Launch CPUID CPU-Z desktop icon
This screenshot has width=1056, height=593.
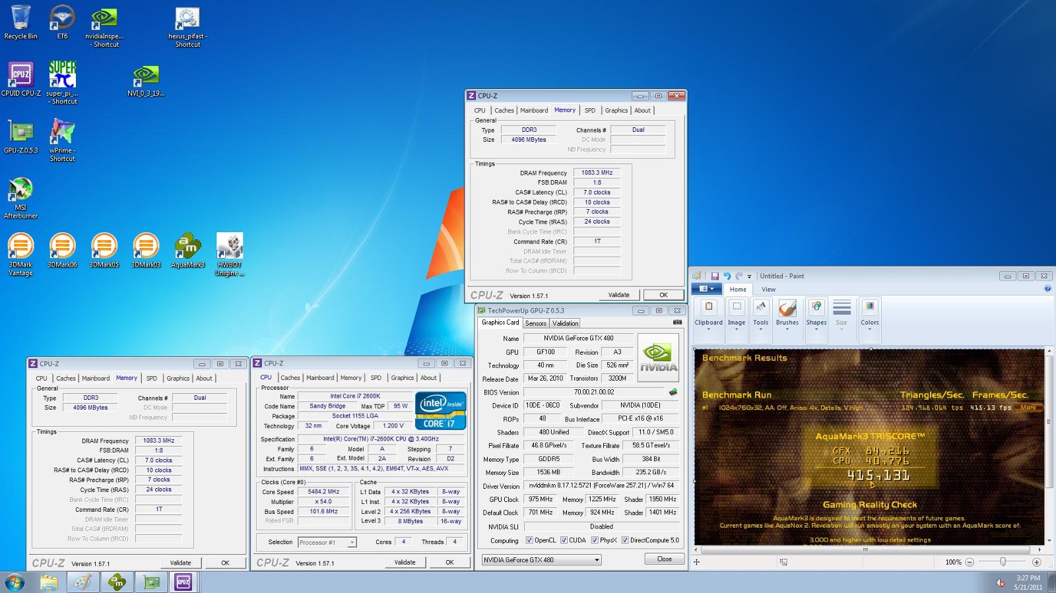pyautogui.click(x=20, y=80)
